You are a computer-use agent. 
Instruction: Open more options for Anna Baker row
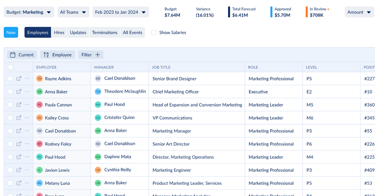27,92
